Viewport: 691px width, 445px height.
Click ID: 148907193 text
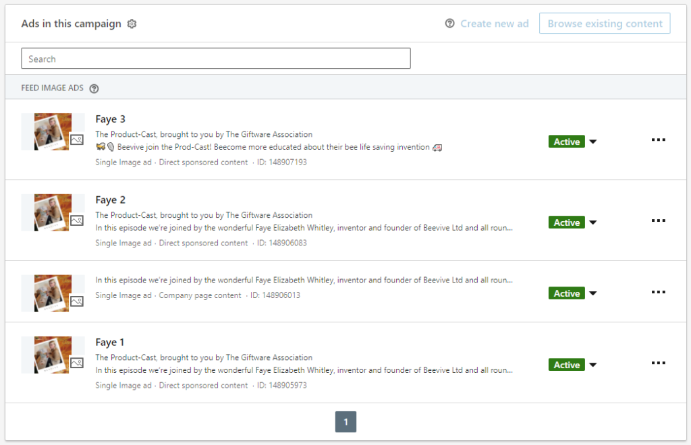pyautogui.click(x=282, y=162)
